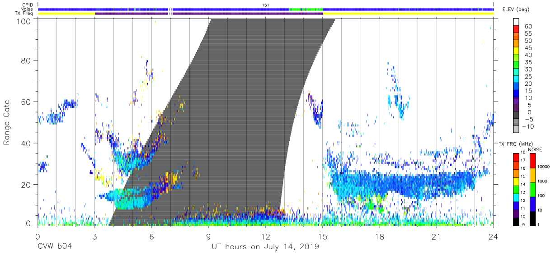Click the purple segment of TX Freq strip
Image resolution: width=555 pixels, height=256 pixels.
pos(208,14)
